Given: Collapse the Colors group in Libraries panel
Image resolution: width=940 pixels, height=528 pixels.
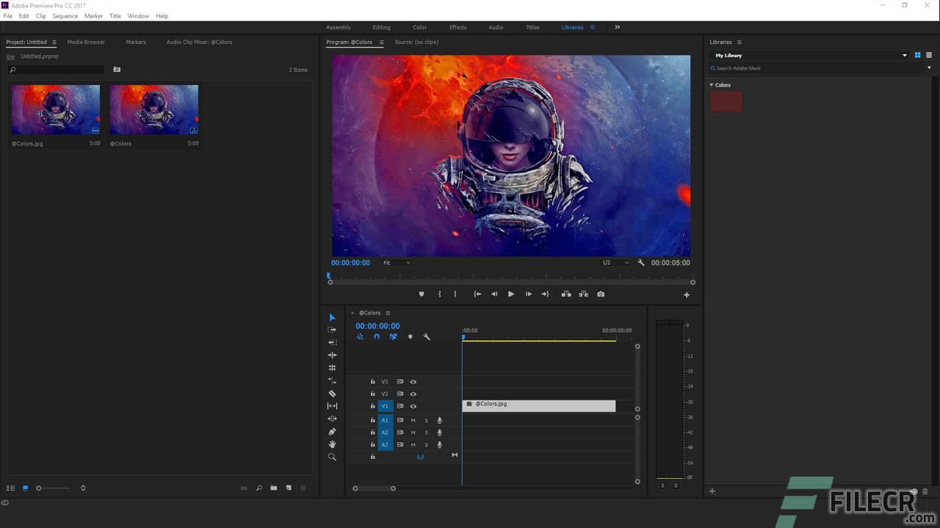Looking at the screenshot, I should 712,85.
